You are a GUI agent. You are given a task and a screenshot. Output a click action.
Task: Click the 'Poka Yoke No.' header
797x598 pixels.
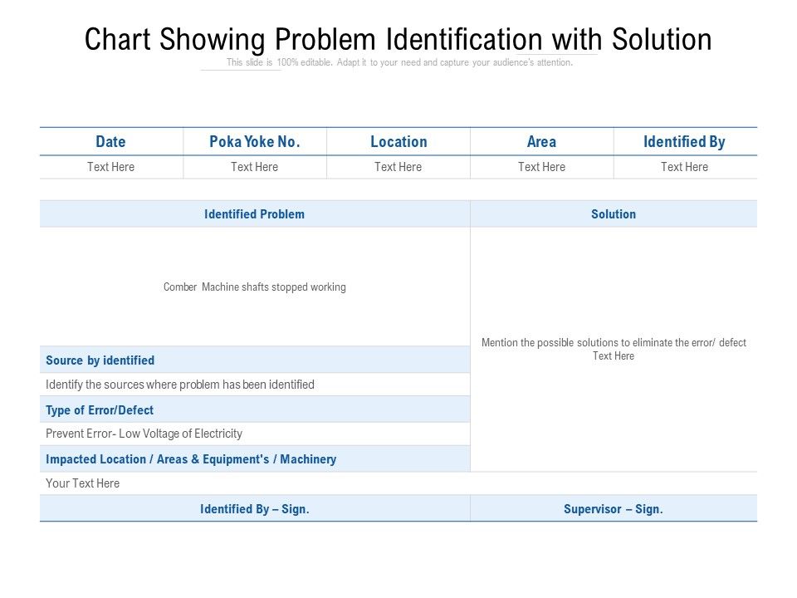[x=255, y=141]
